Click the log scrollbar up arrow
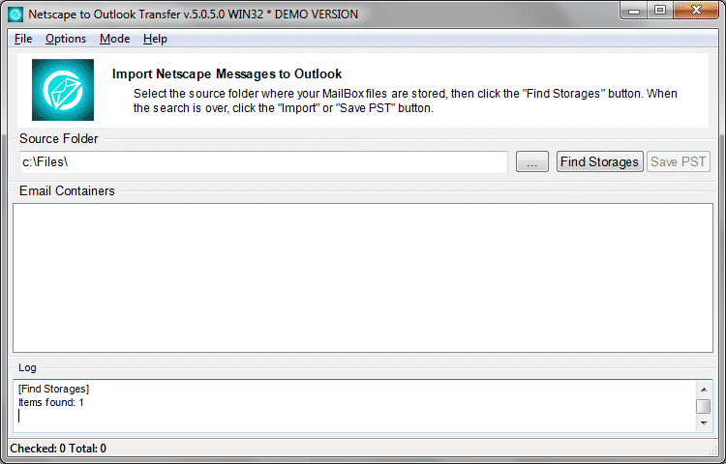726x464 pixels. (704, 390)
